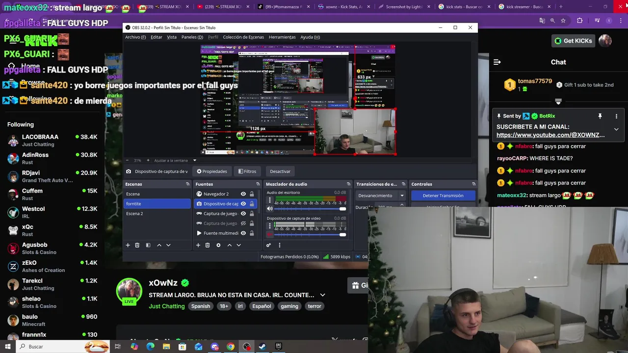
Task: Open Dispositivo de captura de video audio options
Action: 270,226
